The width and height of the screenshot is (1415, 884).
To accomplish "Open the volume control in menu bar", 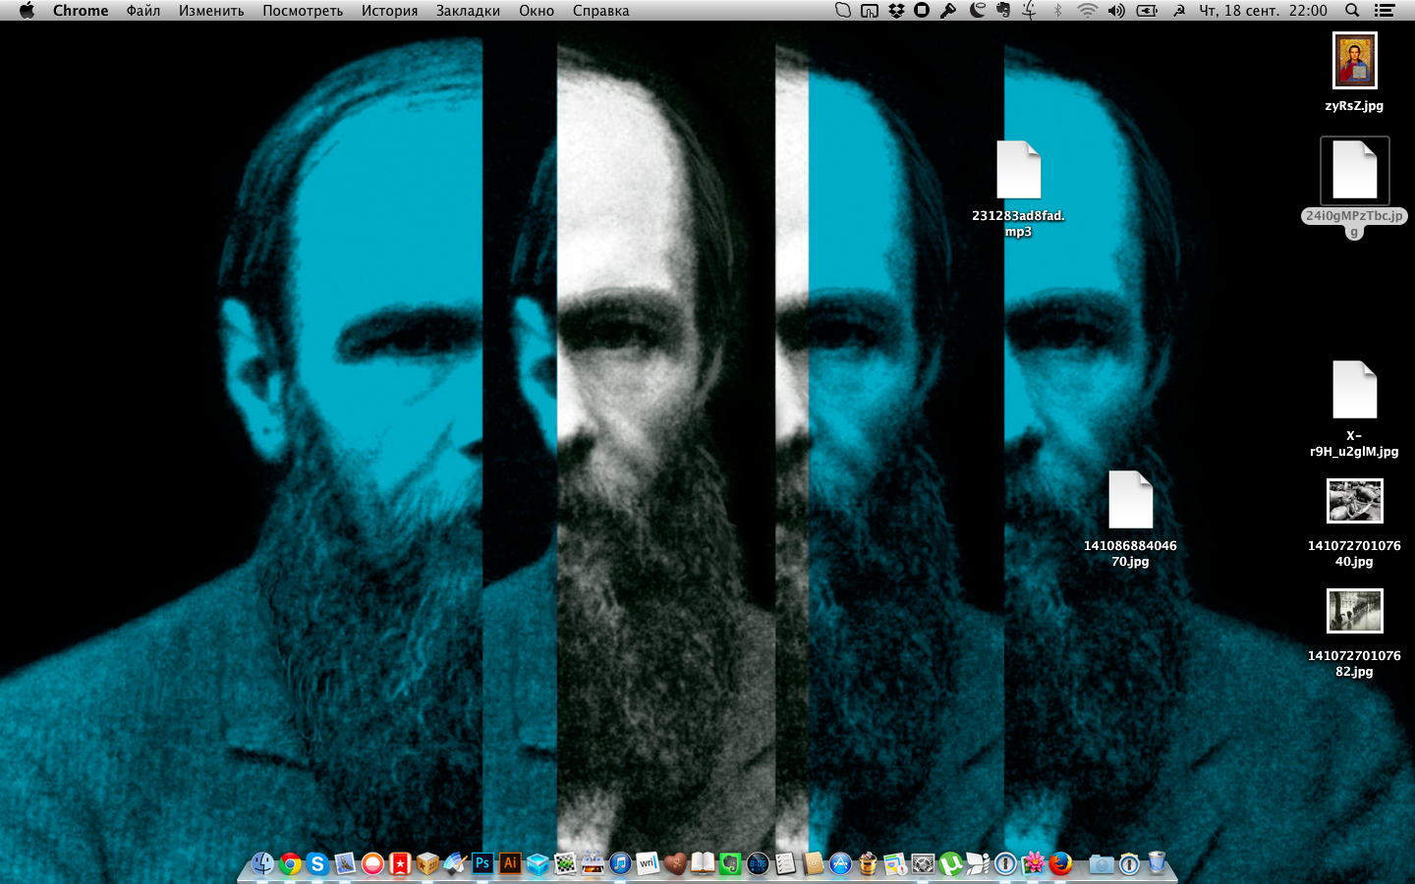I will tap(1116, 11).
